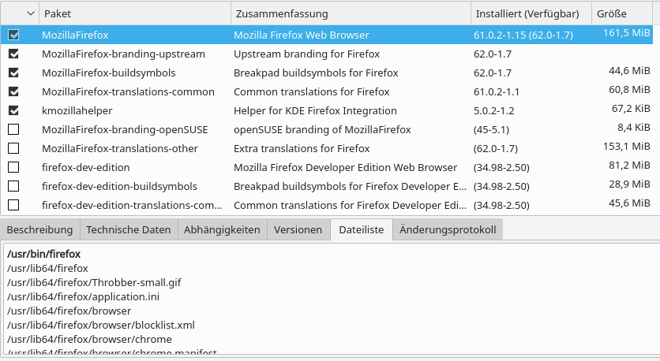660x361 pixels.
Task: Select firefox-dev-edition package checkbox
Action: point(13,167)
